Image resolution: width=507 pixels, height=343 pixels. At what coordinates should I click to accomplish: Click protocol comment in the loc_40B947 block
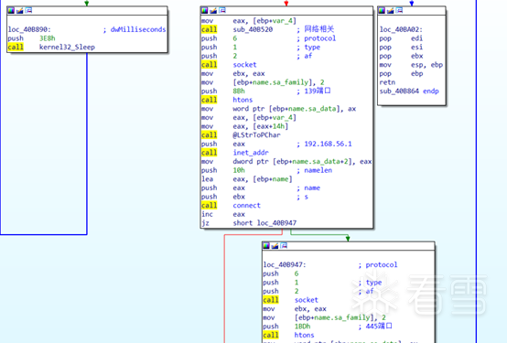point(382,264)
